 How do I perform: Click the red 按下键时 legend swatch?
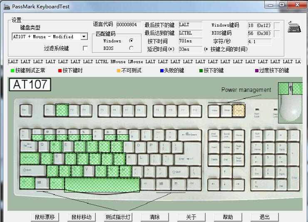(60, 71)
